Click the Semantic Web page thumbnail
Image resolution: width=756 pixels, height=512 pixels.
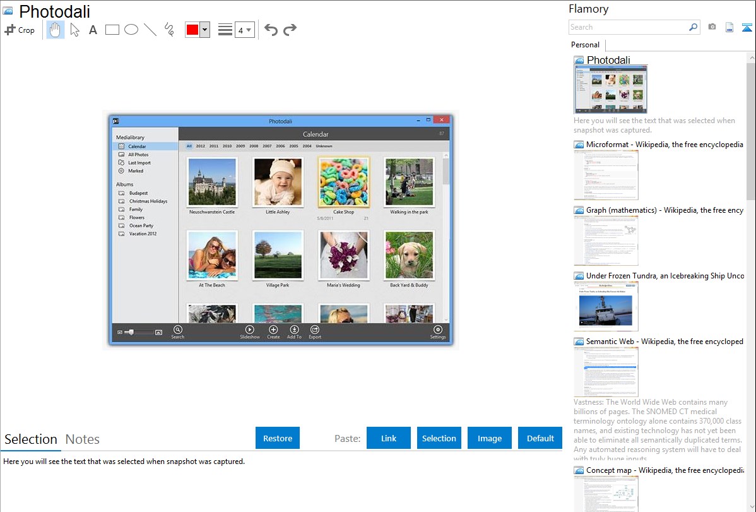coord(606,372)
